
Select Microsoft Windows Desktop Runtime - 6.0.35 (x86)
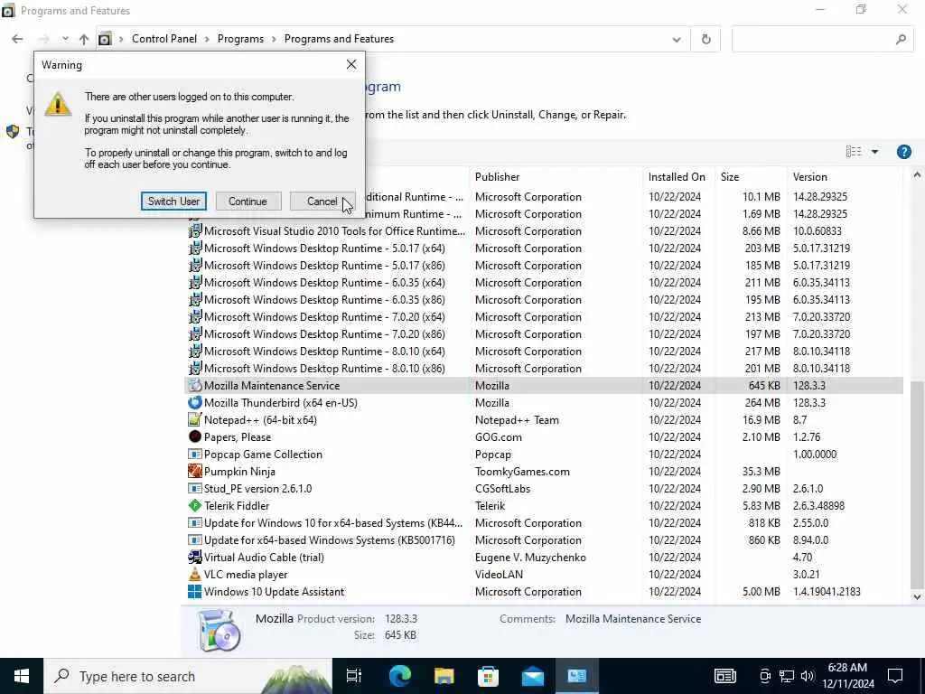point(324,300)
